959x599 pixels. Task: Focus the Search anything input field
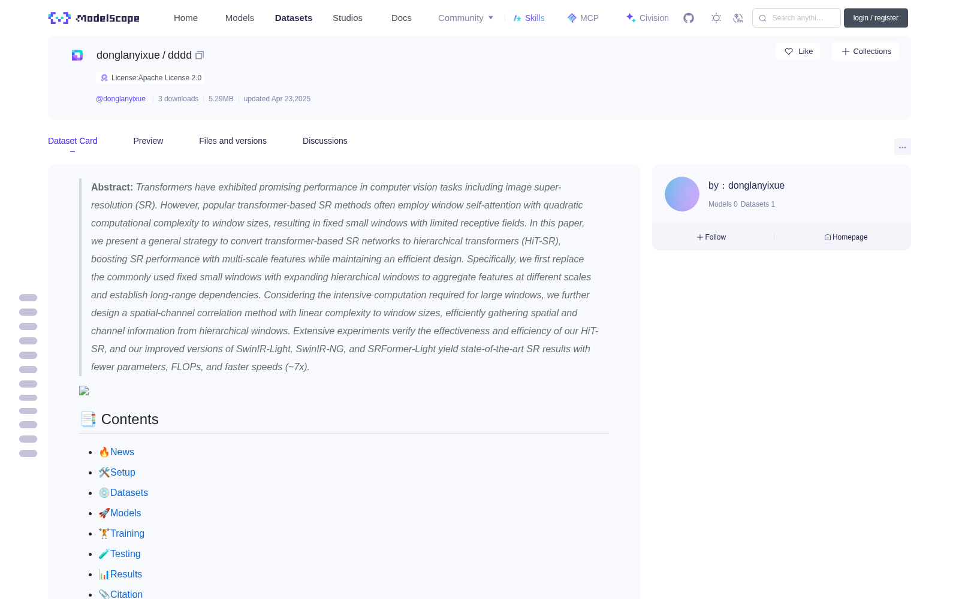click(797, 18)
